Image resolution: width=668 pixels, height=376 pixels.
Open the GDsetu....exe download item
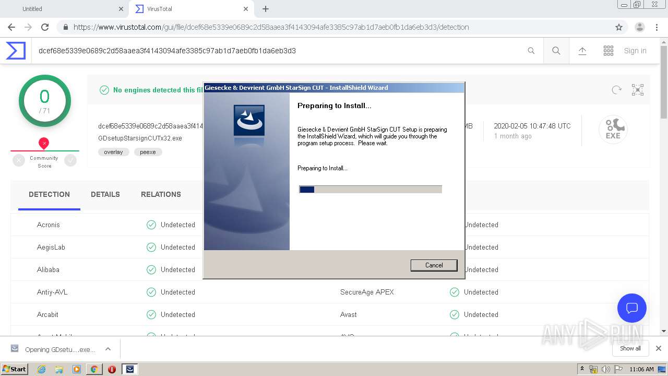click(x=54, y=349)
